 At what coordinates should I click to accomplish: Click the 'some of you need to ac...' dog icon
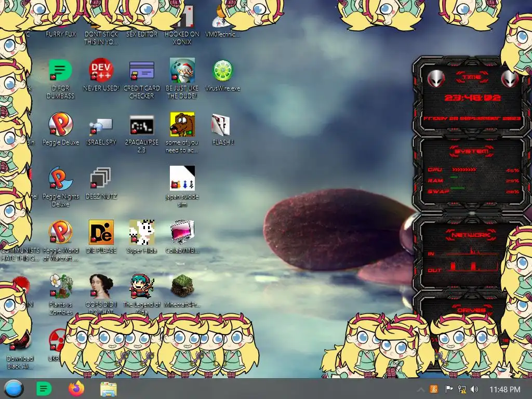[182, 124]
